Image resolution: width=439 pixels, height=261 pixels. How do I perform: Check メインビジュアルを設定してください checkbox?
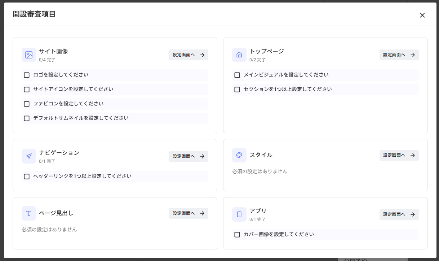click(237, 75)
